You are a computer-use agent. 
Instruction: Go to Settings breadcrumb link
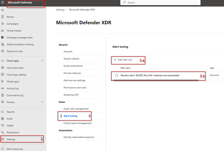(x=60, y=10)
